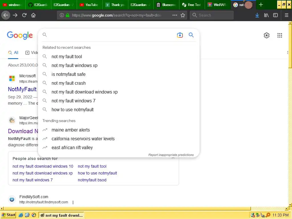The width and height of the screenshot is (292, 219).
Task: Show site information icon in address bar
Action: (62, 15)
